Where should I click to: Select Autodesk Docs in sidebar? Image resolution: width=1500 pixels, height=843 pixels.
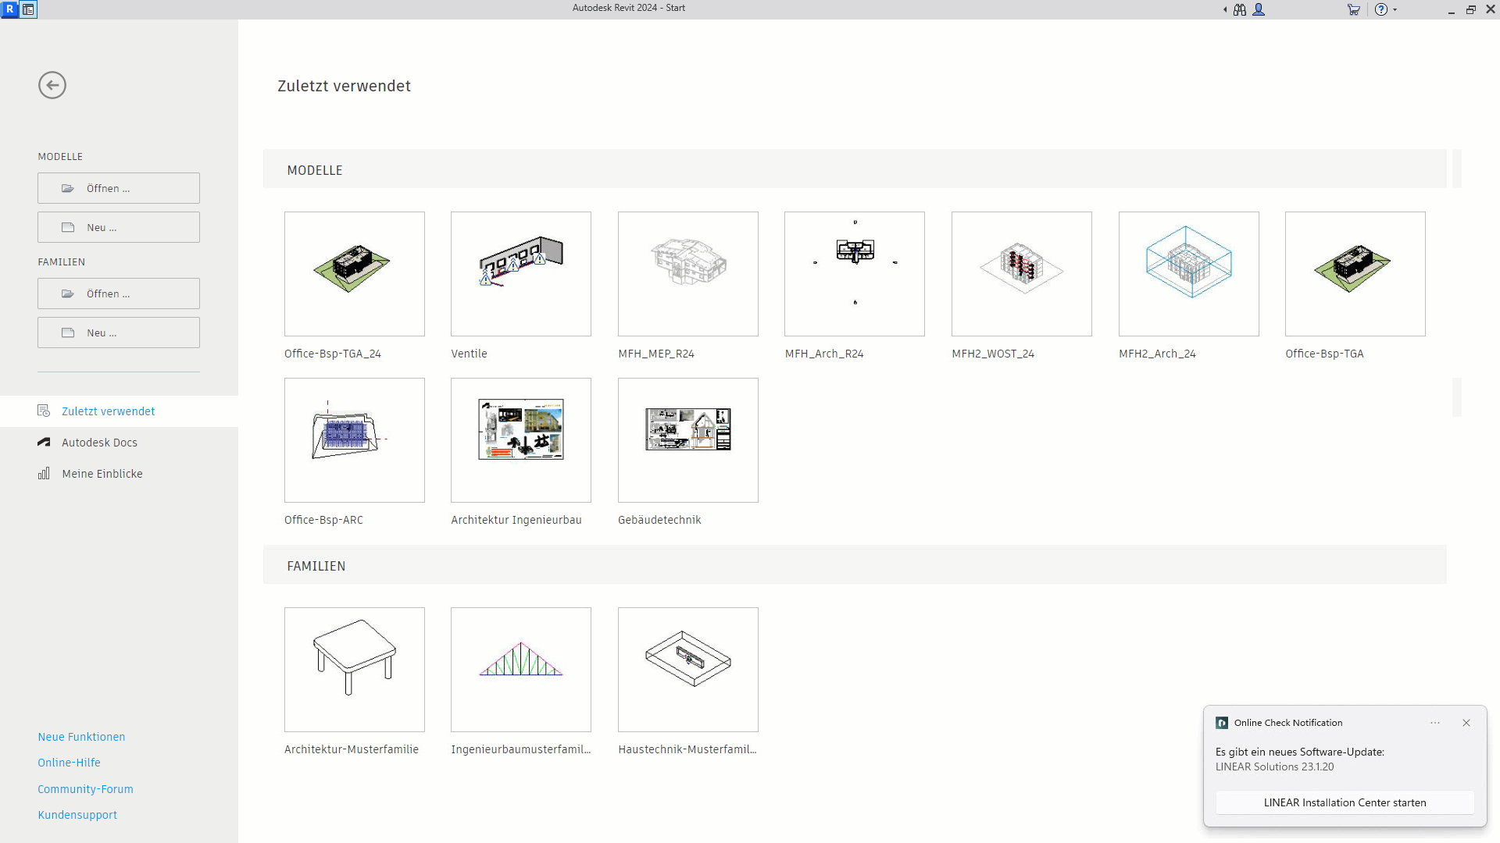click(x=119, y=443)
